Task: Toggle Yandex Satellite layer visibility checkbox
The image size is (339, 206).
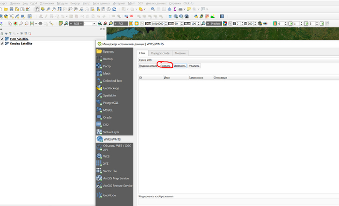Action: pos(2,43)
